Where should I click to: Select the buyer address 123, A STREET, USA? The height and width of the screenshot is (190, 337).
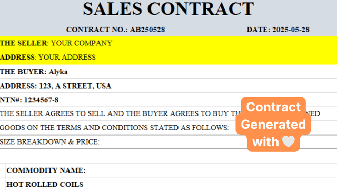[75, 86]
